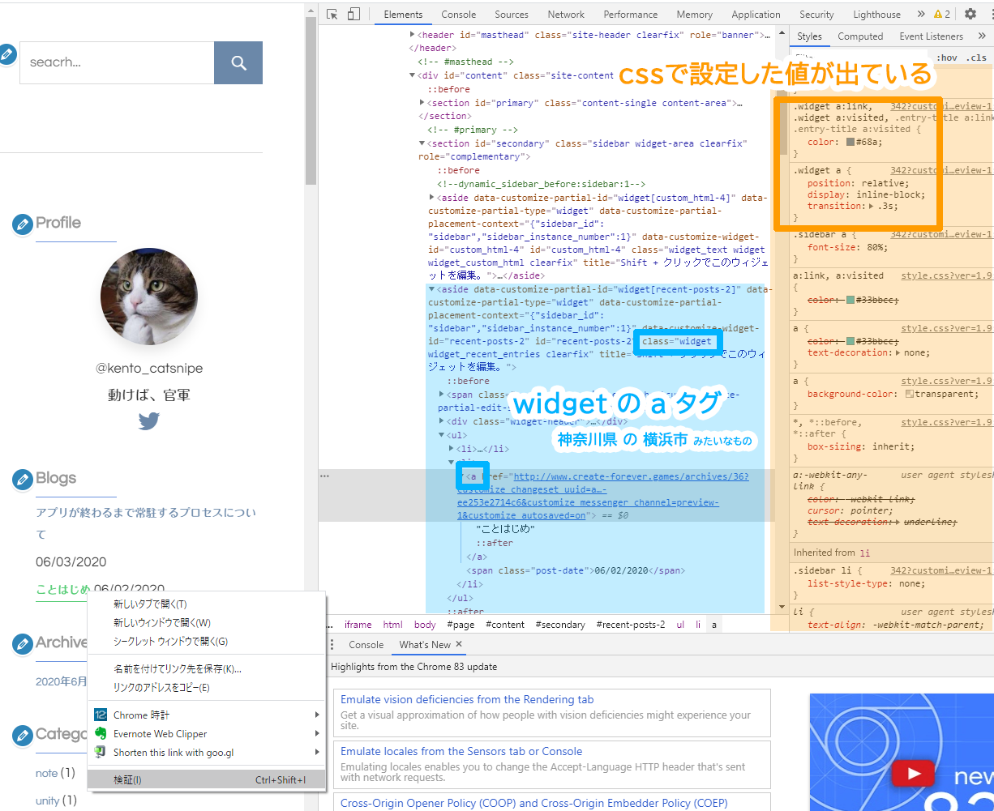Activate the inspect element picker icon
This screenshot has width=994, height=811.
click(332, 15)
